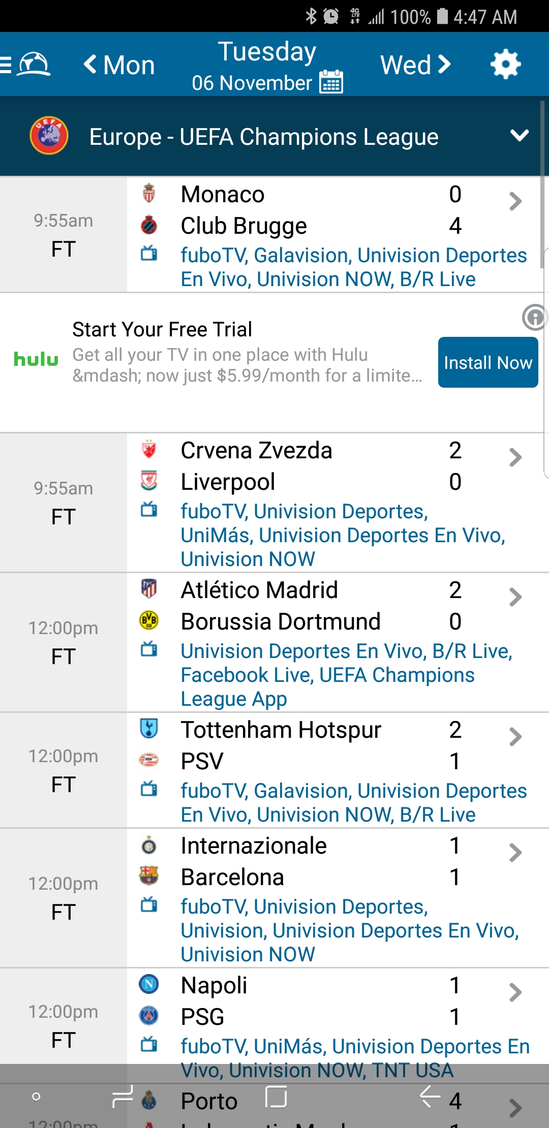
Task: Open Atlético Madrid broadcast channels link
Action: click(346, 675)
